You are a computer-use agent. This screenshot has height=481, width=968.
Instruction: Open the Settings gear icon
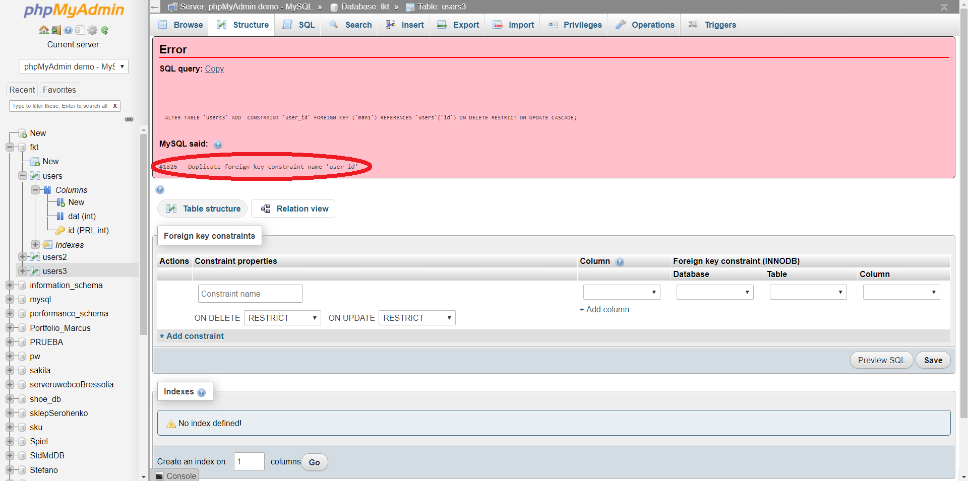(92, 30)
